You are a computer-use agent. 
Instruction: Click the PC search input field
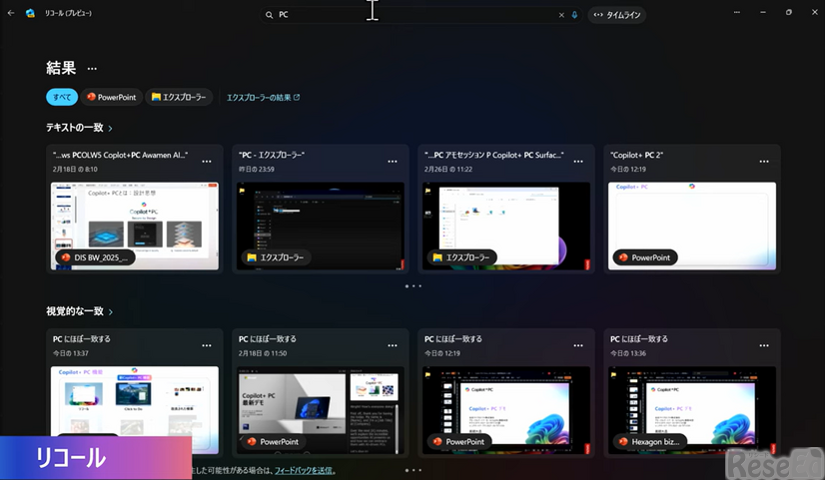(x=410, y=15)
